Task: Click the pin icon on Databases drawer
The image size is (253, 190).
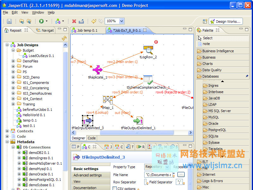Action: (247, 76)
